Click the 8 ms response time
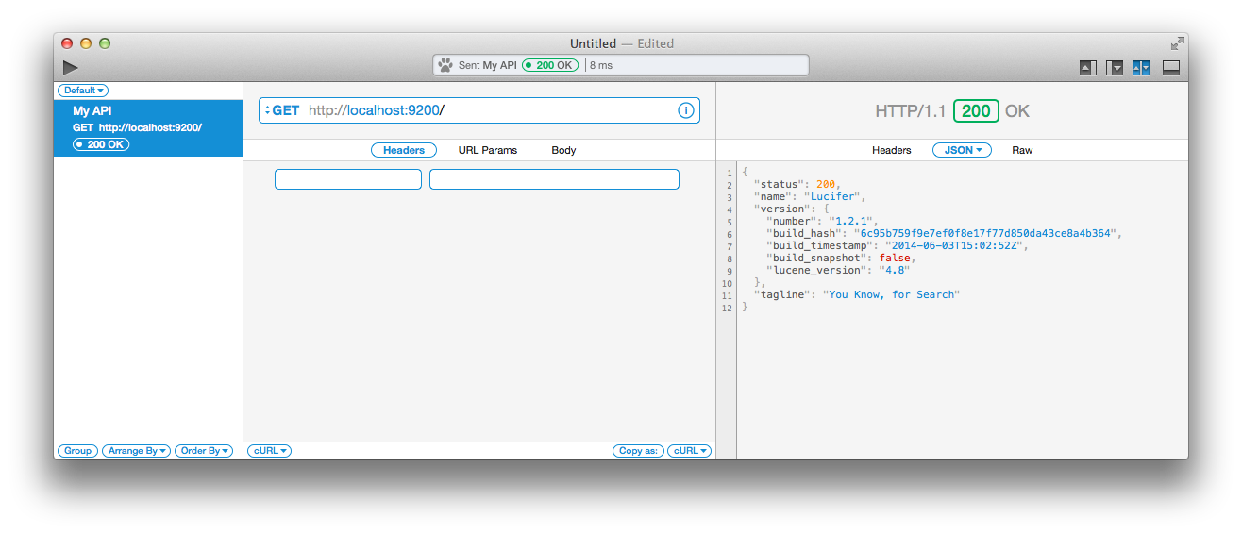Image resolution: width=1242 pixels, height=534 pixels. point(601,65)
